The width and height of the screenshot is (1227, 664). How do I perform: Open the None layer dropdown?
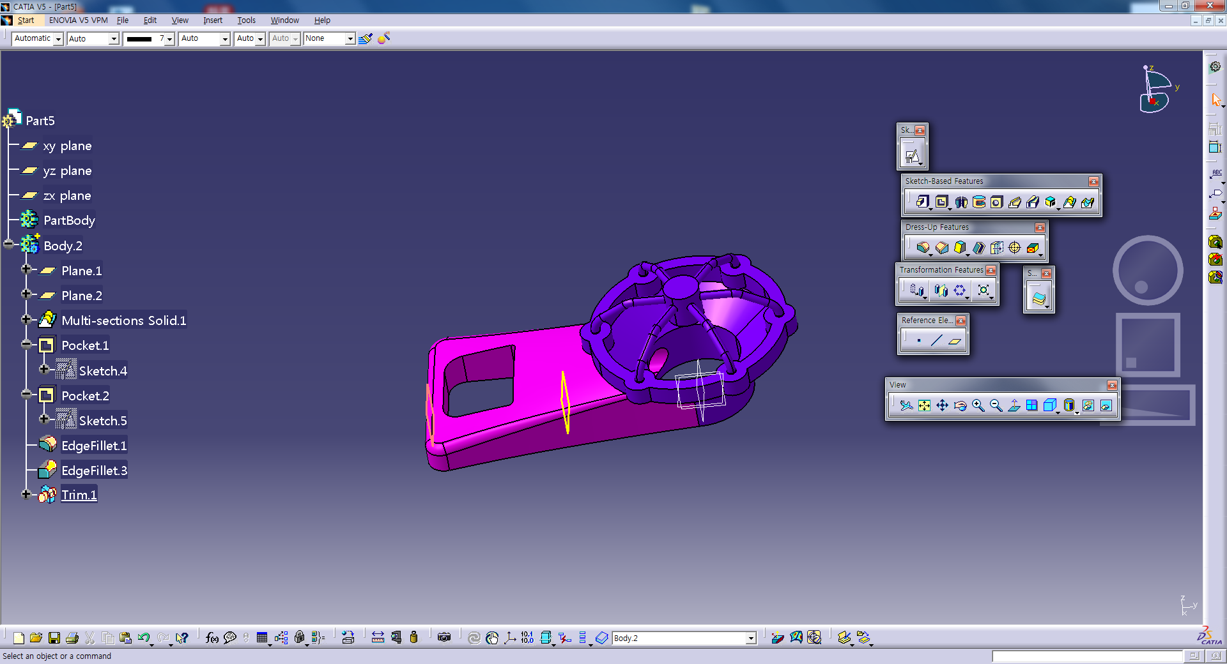coord(350,39)
